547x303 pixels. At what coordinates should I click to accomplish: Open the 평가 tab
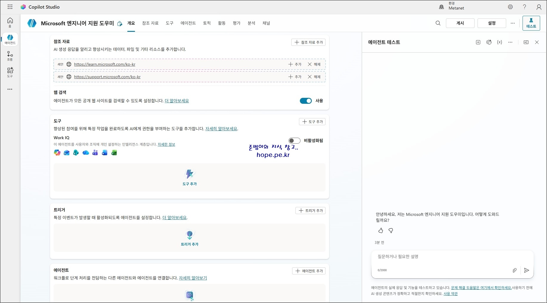237,23
